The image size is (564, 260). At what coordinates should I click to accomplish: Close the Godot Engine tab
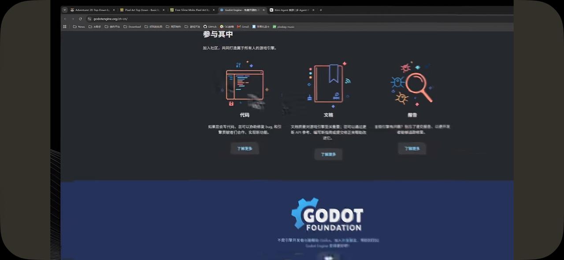tap(263, 10)
